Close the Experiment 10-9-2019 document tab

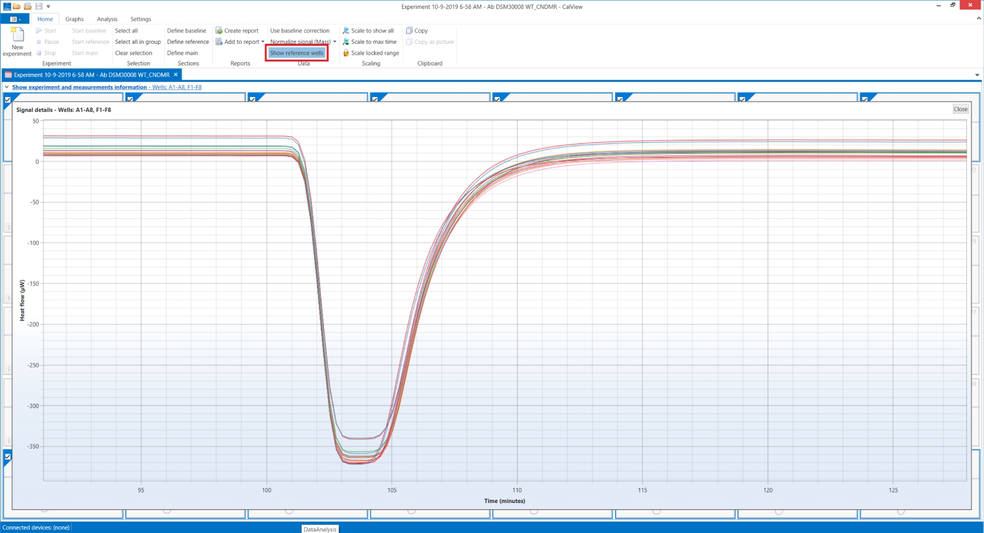[176, 75]
